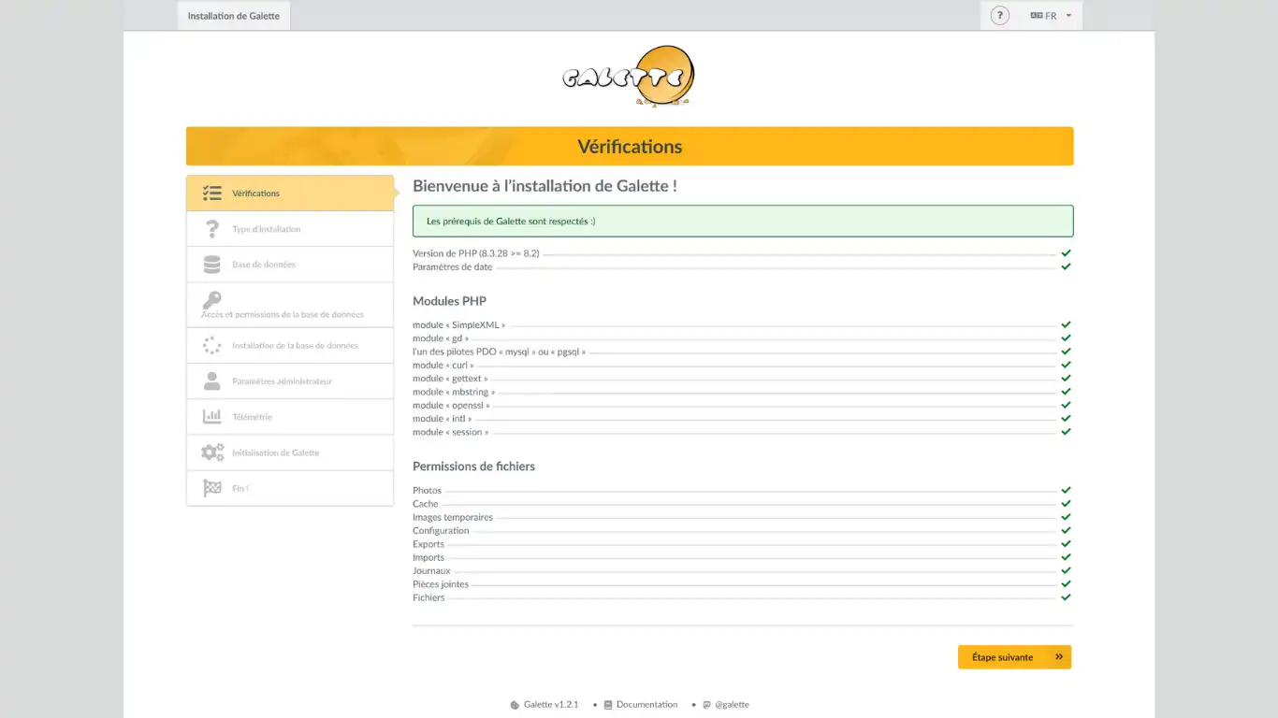This screenshot has height=718, width=1278.
Task: Click the question mark icon for Type d'installation
Action: click(x=212, y=229)
